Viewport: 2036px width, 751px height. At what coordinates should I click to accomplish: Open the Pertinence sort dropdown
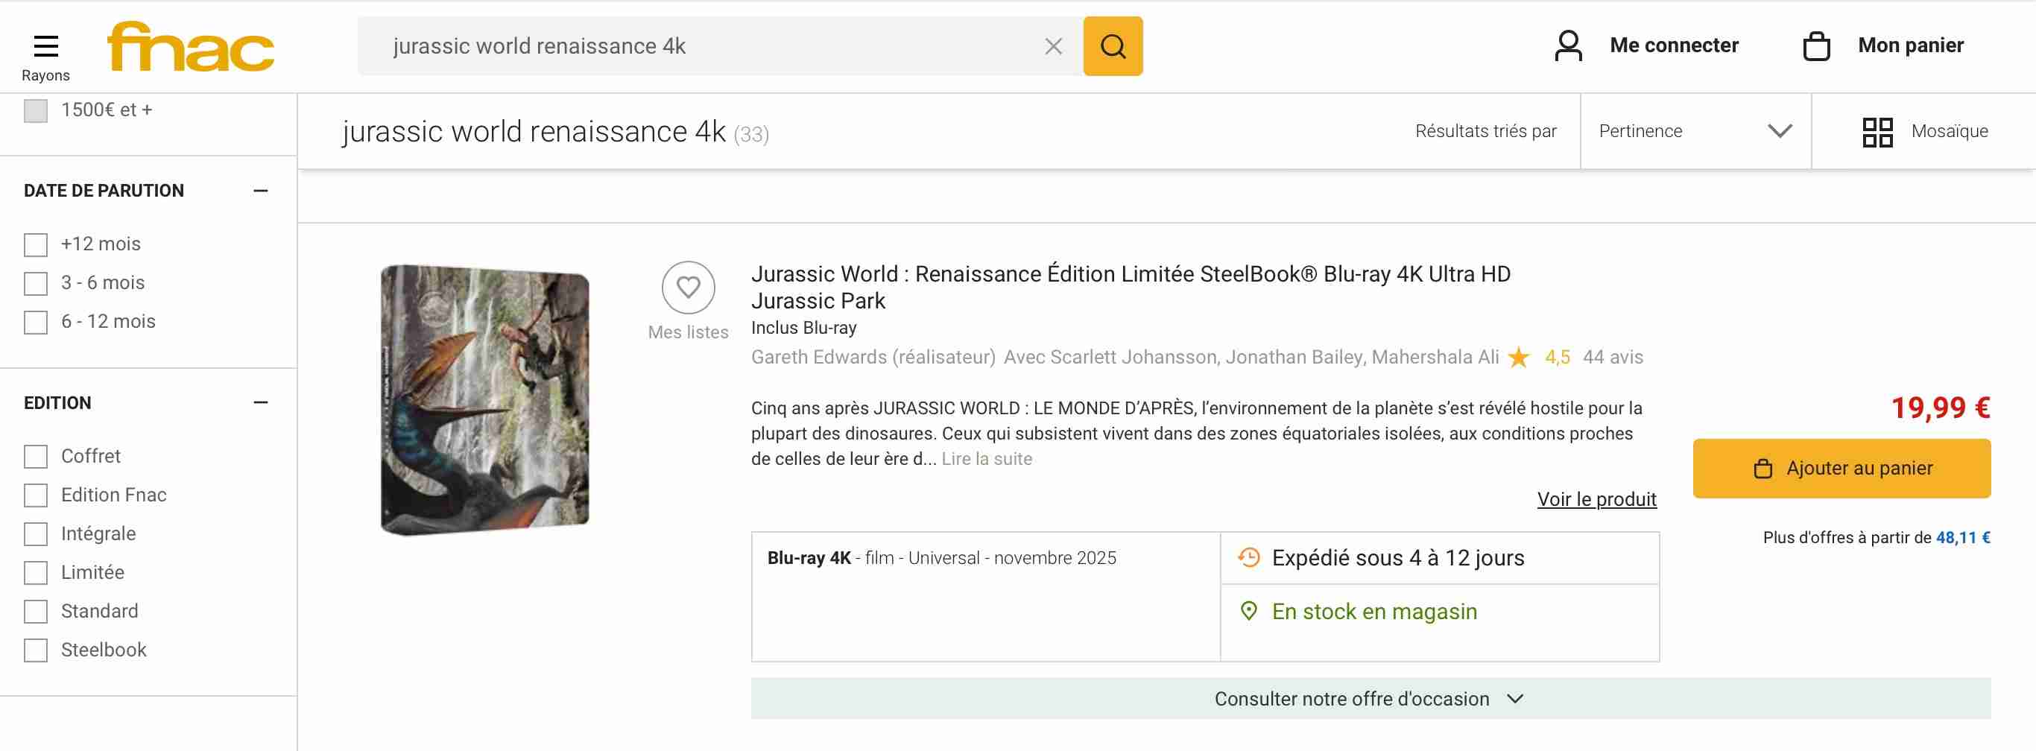point(1695,131)
